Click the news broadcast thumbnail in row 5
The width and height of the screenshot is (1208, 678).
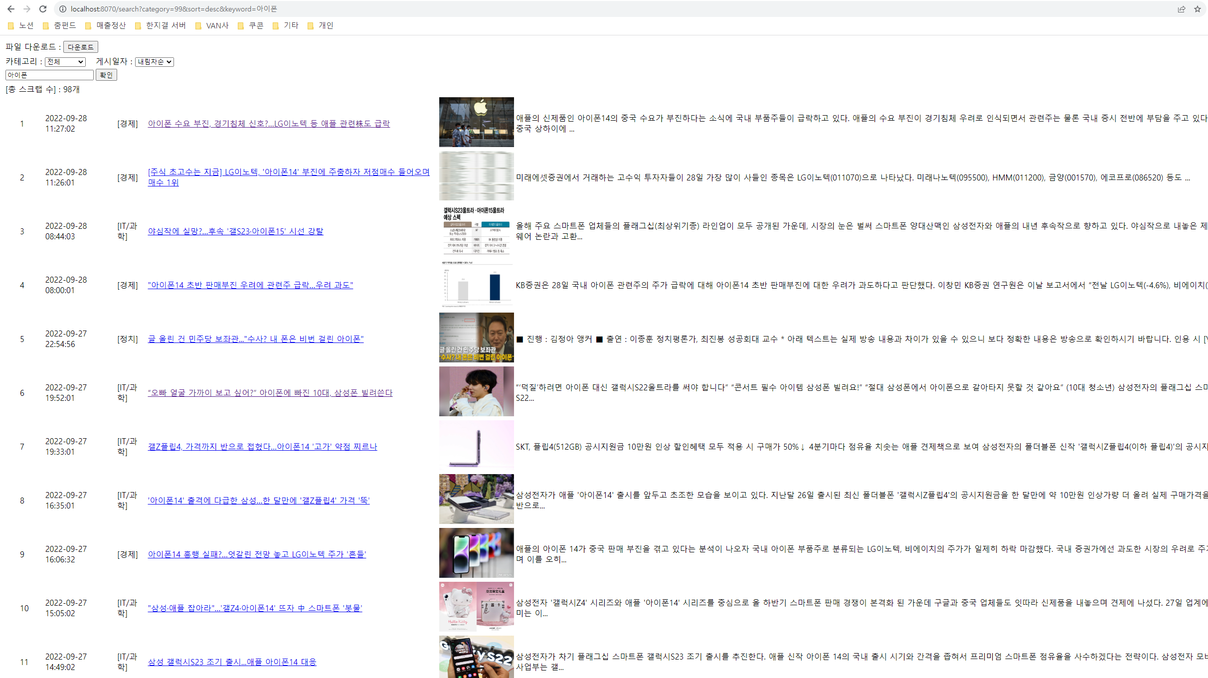[476, 338]
